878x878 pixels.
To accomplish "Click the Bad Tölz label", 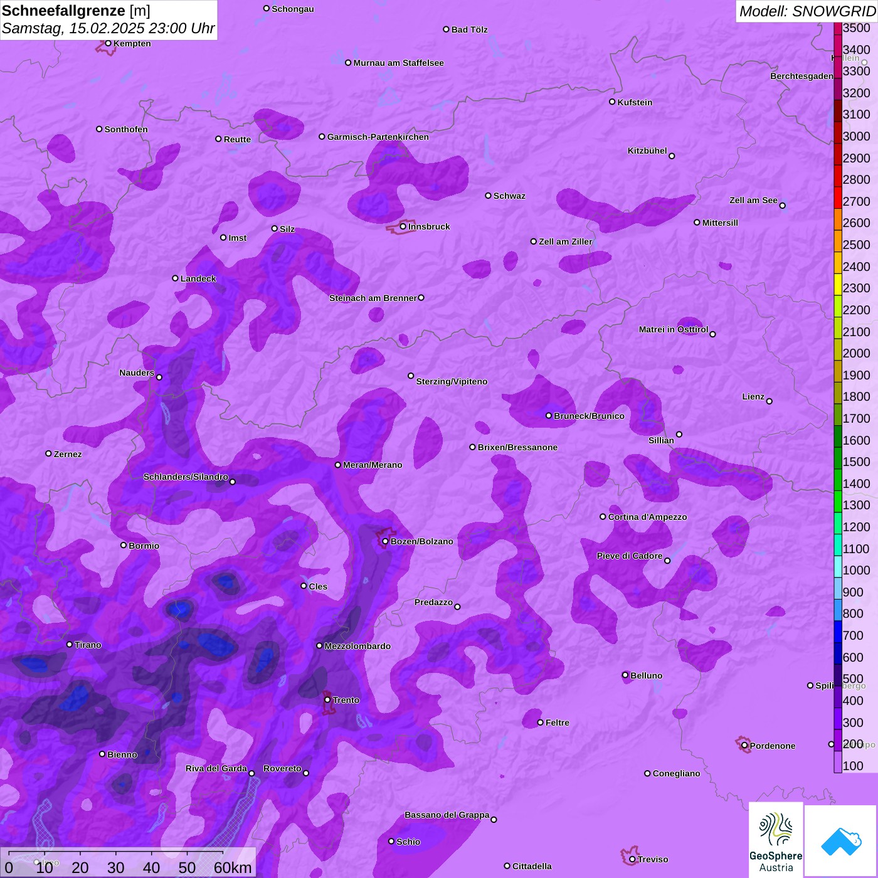I will (x=469, y=29).
